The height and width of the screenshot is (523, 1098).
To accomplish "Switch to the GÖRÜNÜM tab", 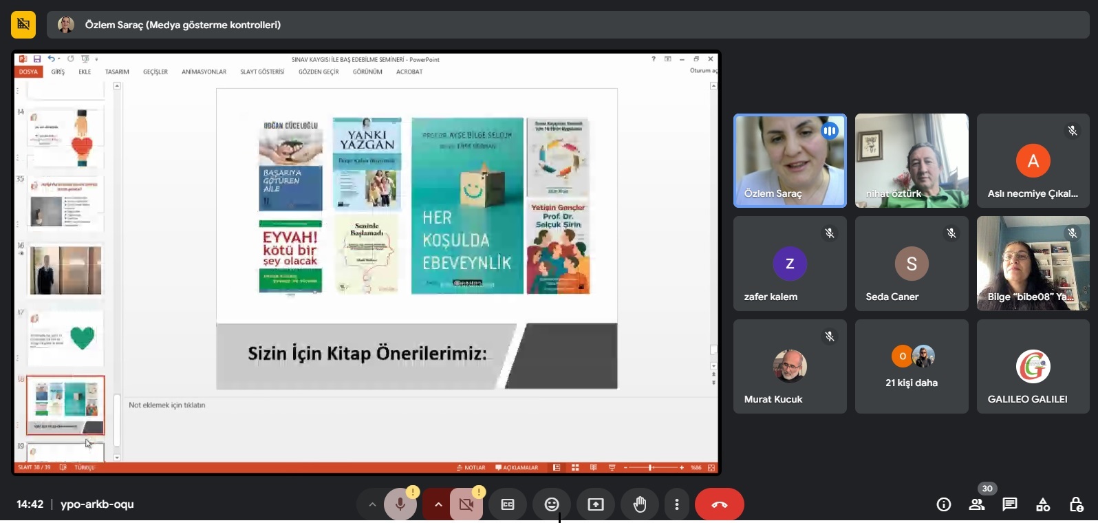I will coord(367,72).
